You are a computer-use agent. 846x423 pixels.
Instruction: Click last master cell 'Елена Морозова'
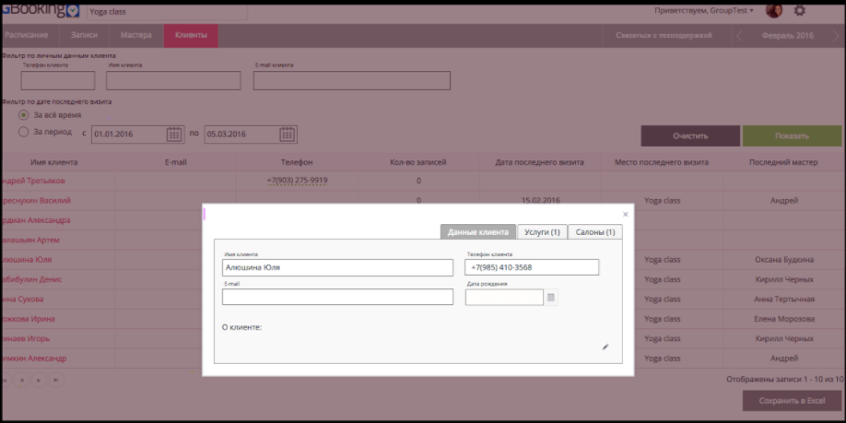(x=784, y=319)
